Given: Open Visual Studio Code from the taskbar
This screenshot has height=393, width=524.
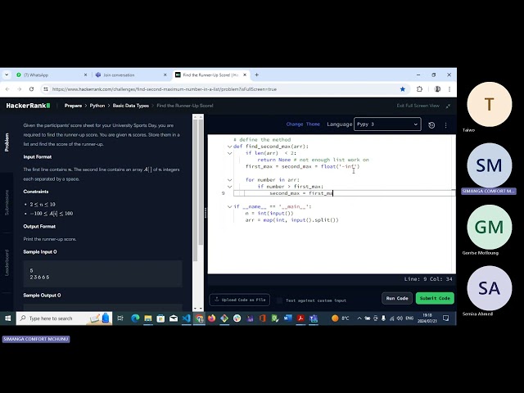Looking at the screenshot, I should [x=186, y=318].
